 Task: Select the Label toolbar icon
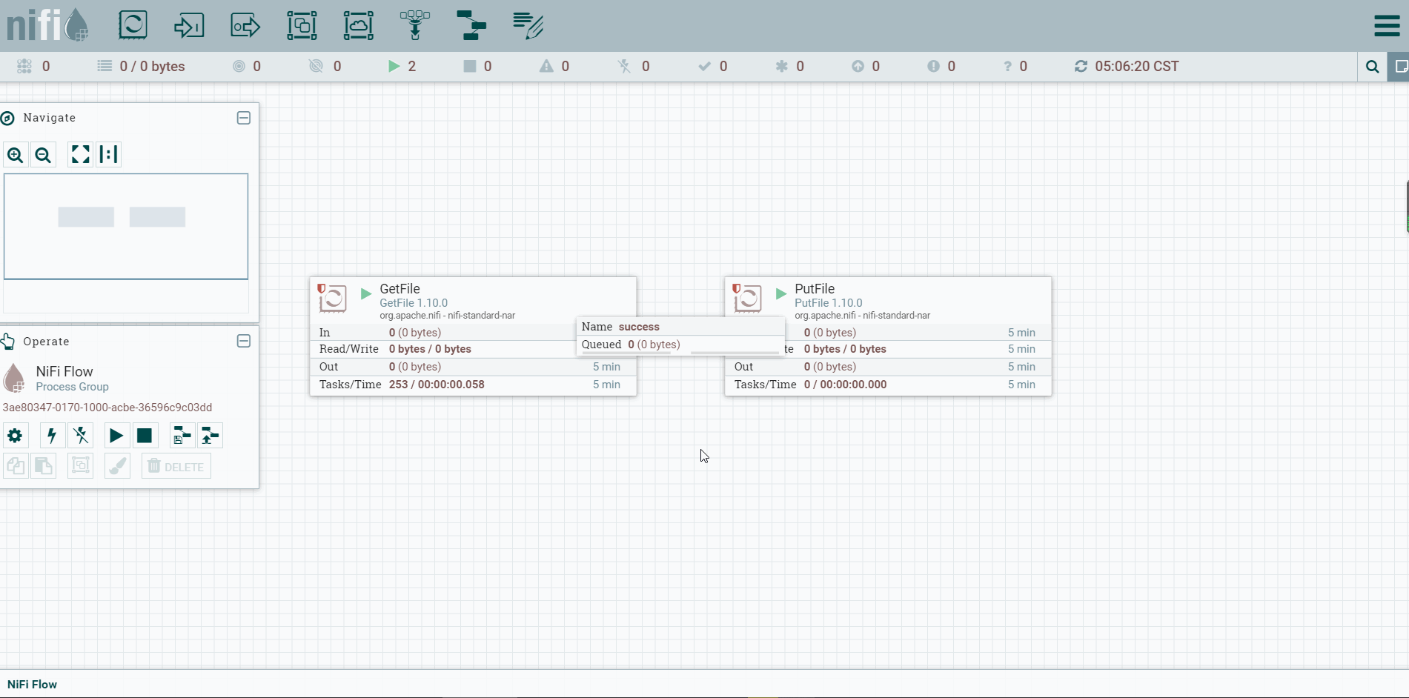[x=528, y=25]
